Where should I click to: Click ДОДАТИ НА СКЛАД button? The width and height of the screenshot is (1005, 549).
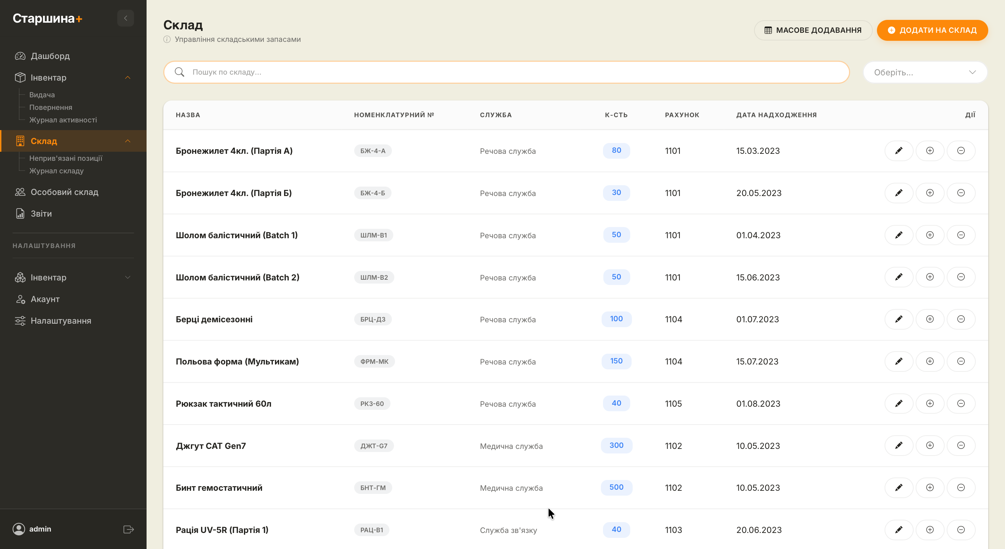(x=932, y=30)
